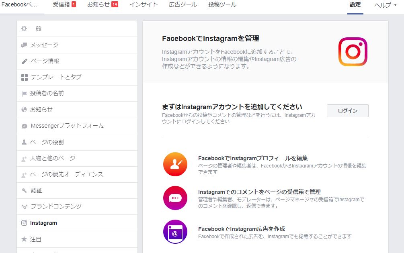
Task: Switch to the インサイト tab
Action: [144, 4]
